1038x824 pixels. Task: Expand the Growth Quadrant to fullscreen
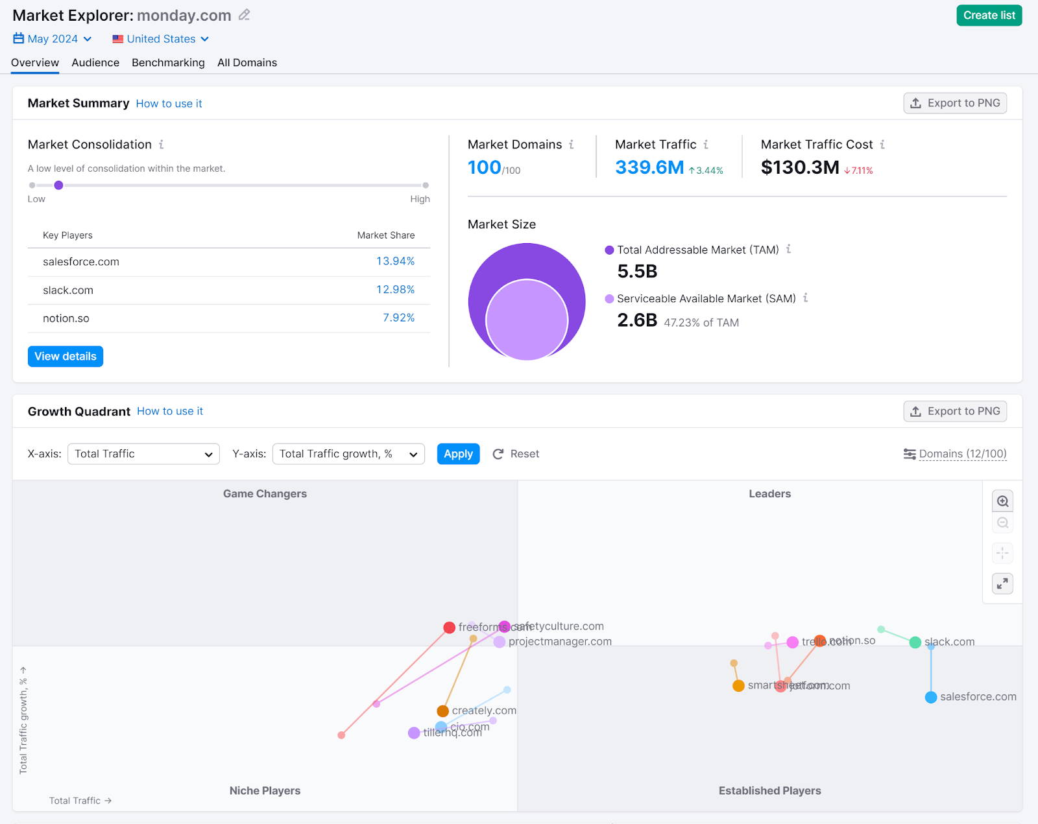pyautogui.click(x=1002, y=583)
